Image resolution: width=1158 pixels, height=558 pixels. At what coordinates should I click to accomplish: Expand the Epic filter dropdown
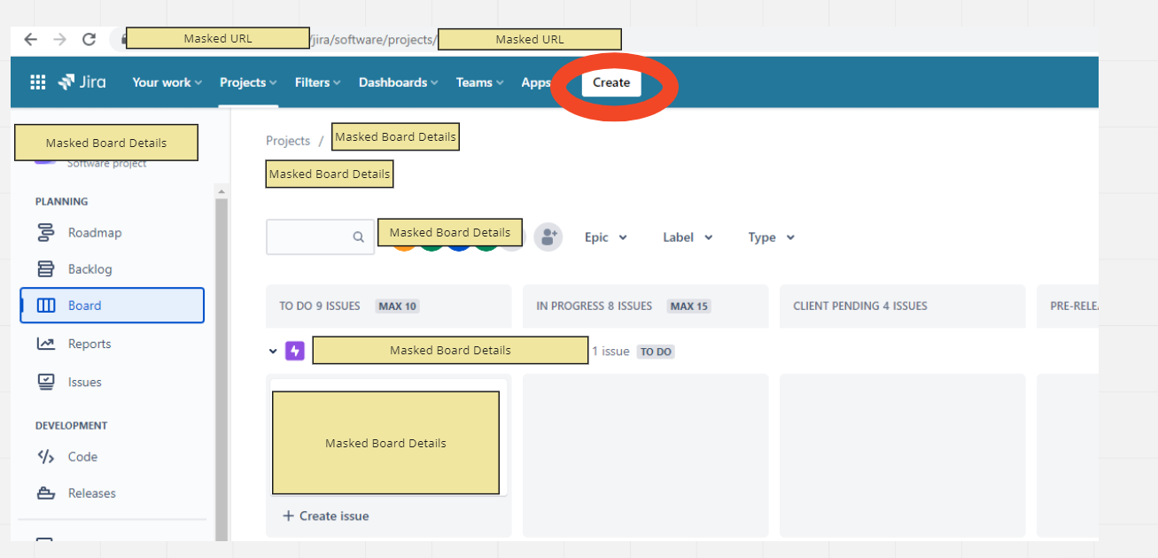(x=606, y=237)
